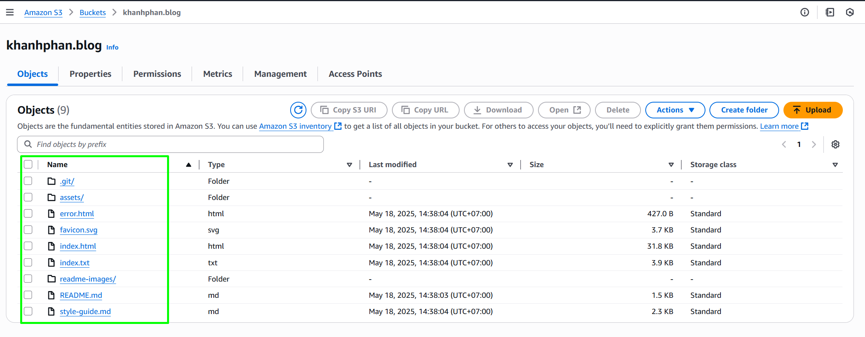Sort by Last modified column arrow
This screenshot has width=865, height=337.
point(510,165)
